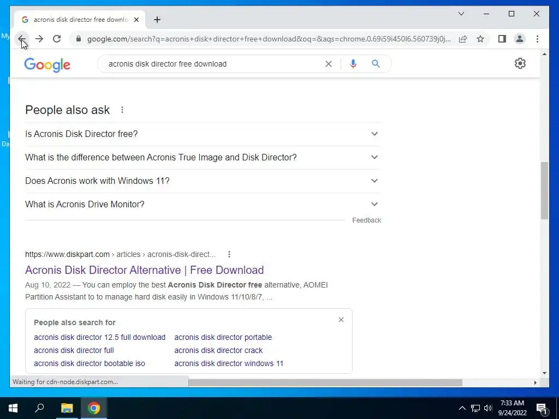Go to Google homepage via logo

(47, 64)
